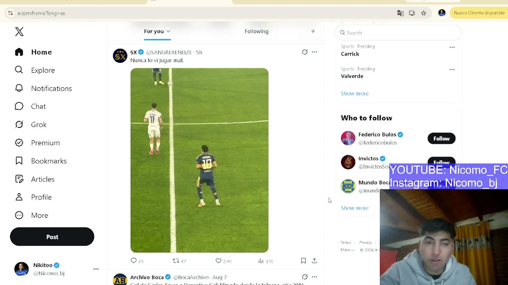Open Privacy footer link
Image resolution: width=508 pixels, height=285 pixels.
(366, 243)
